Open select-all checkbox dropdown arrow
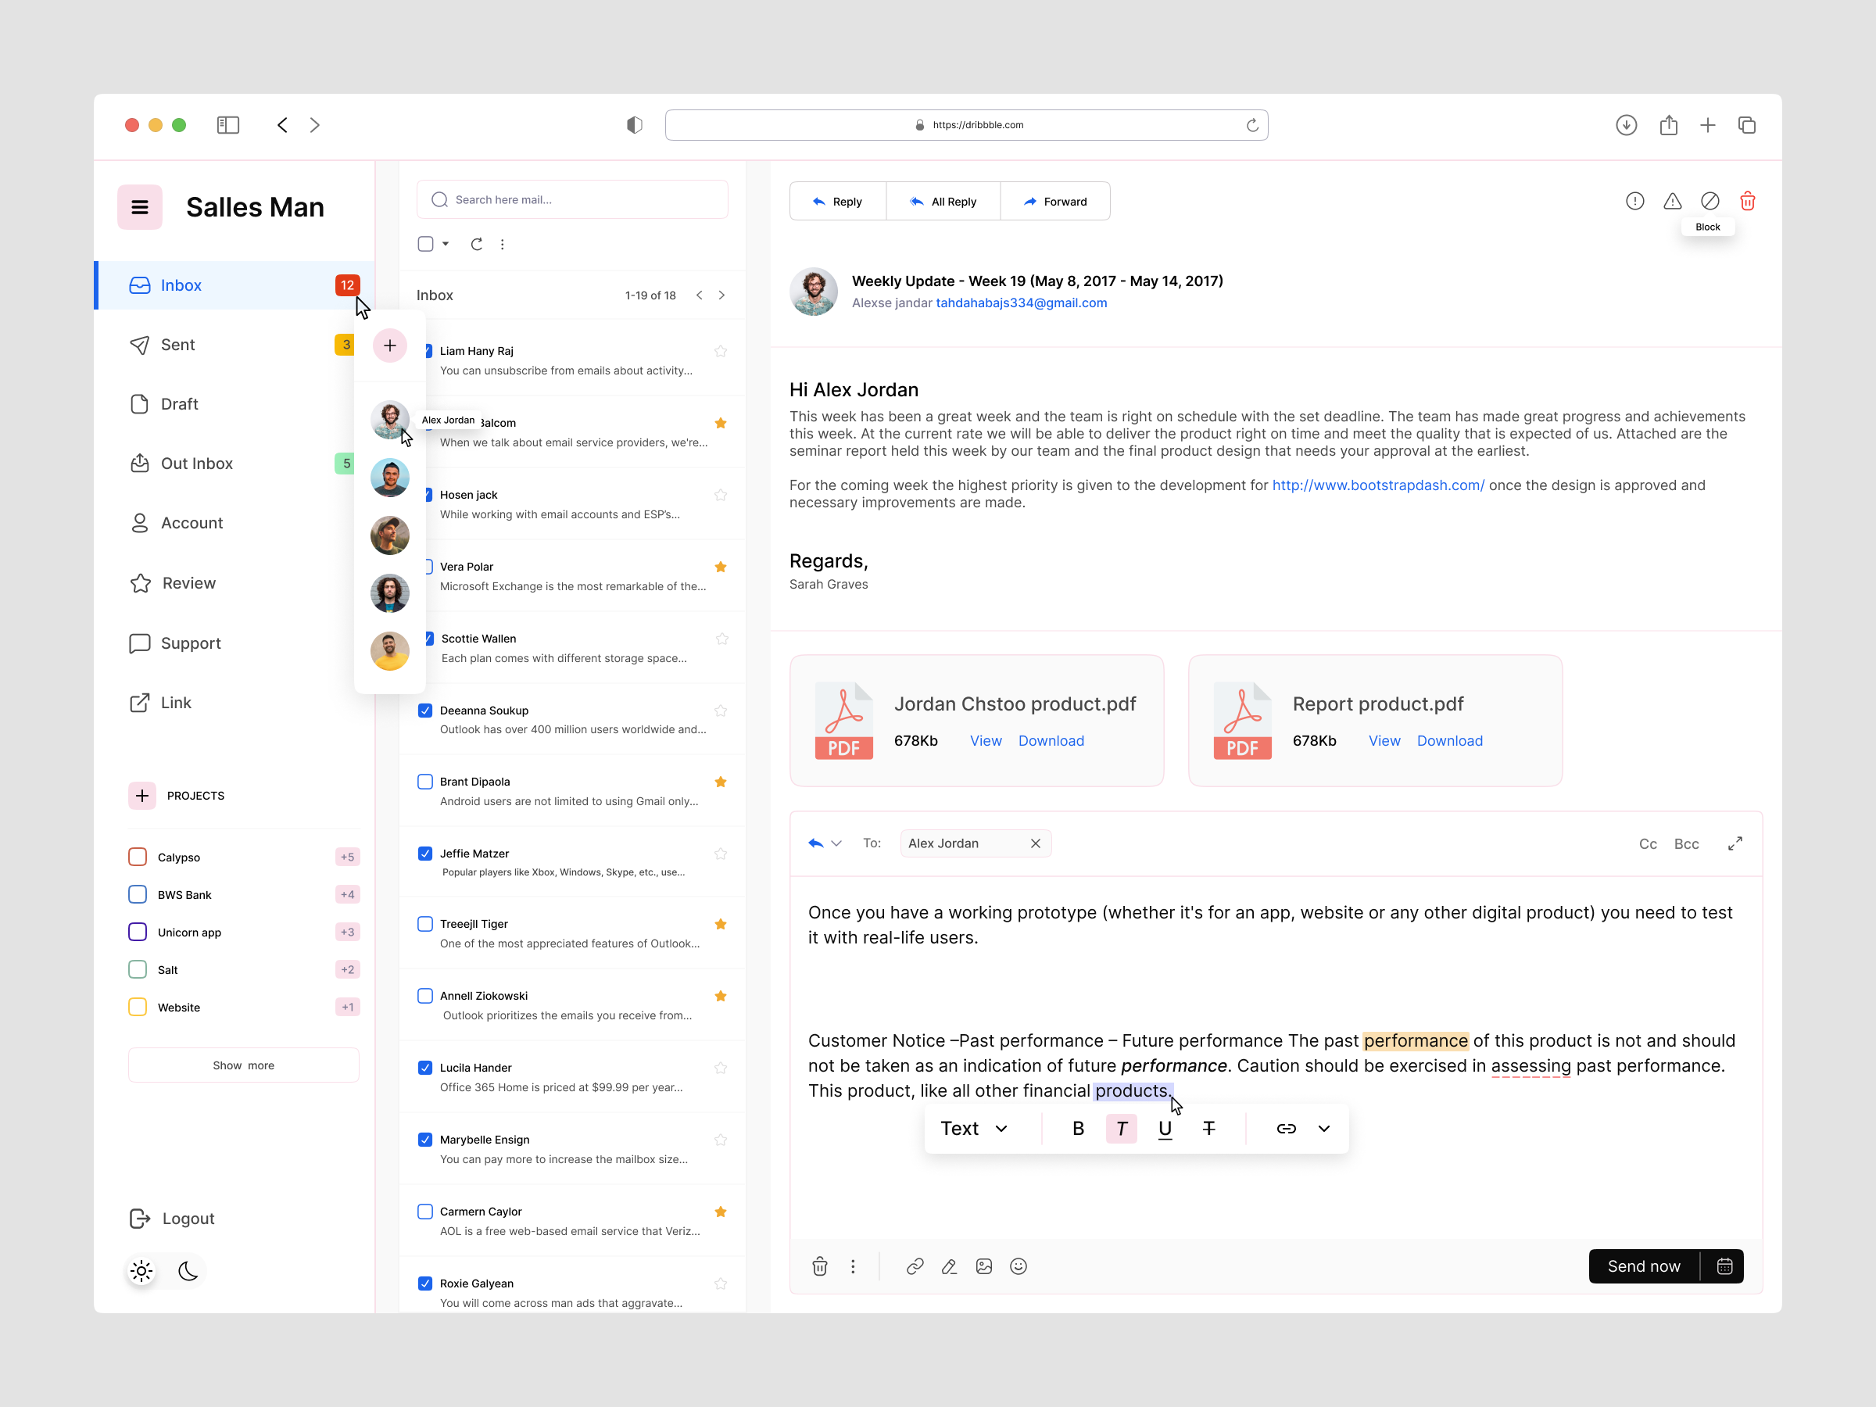1876x1407 pixels. (x=446, y=244)
